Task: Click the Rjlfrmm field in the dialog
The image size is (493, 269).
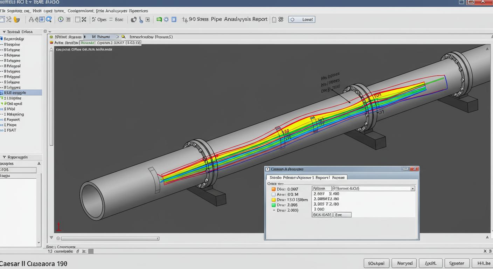Action: (x=322, y=188)
